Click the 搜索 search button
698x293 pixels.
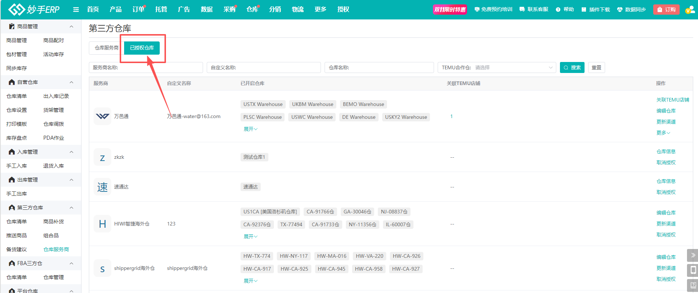pos(572,67)
